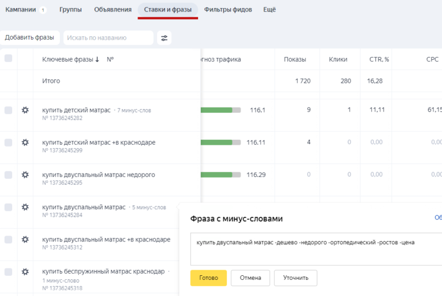Check the box for phrase № 13736245299
This screenshot has width=442, height=296.
coord(9,143)
